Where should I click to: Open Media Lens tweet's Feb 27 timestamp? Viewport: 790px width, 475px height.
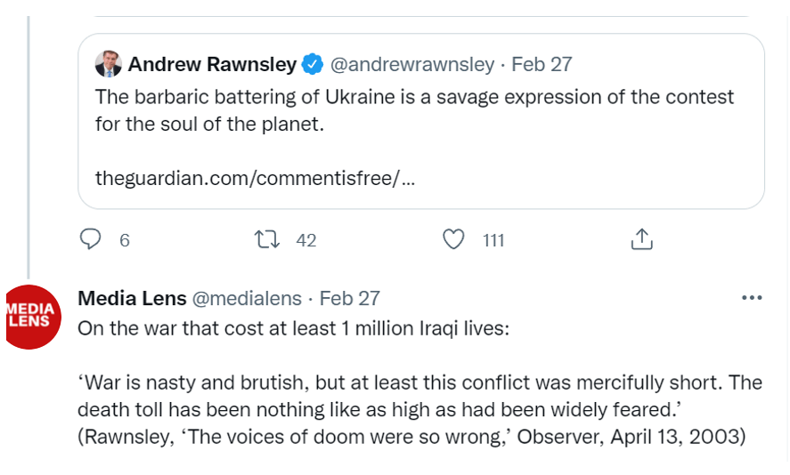point(350,298)
